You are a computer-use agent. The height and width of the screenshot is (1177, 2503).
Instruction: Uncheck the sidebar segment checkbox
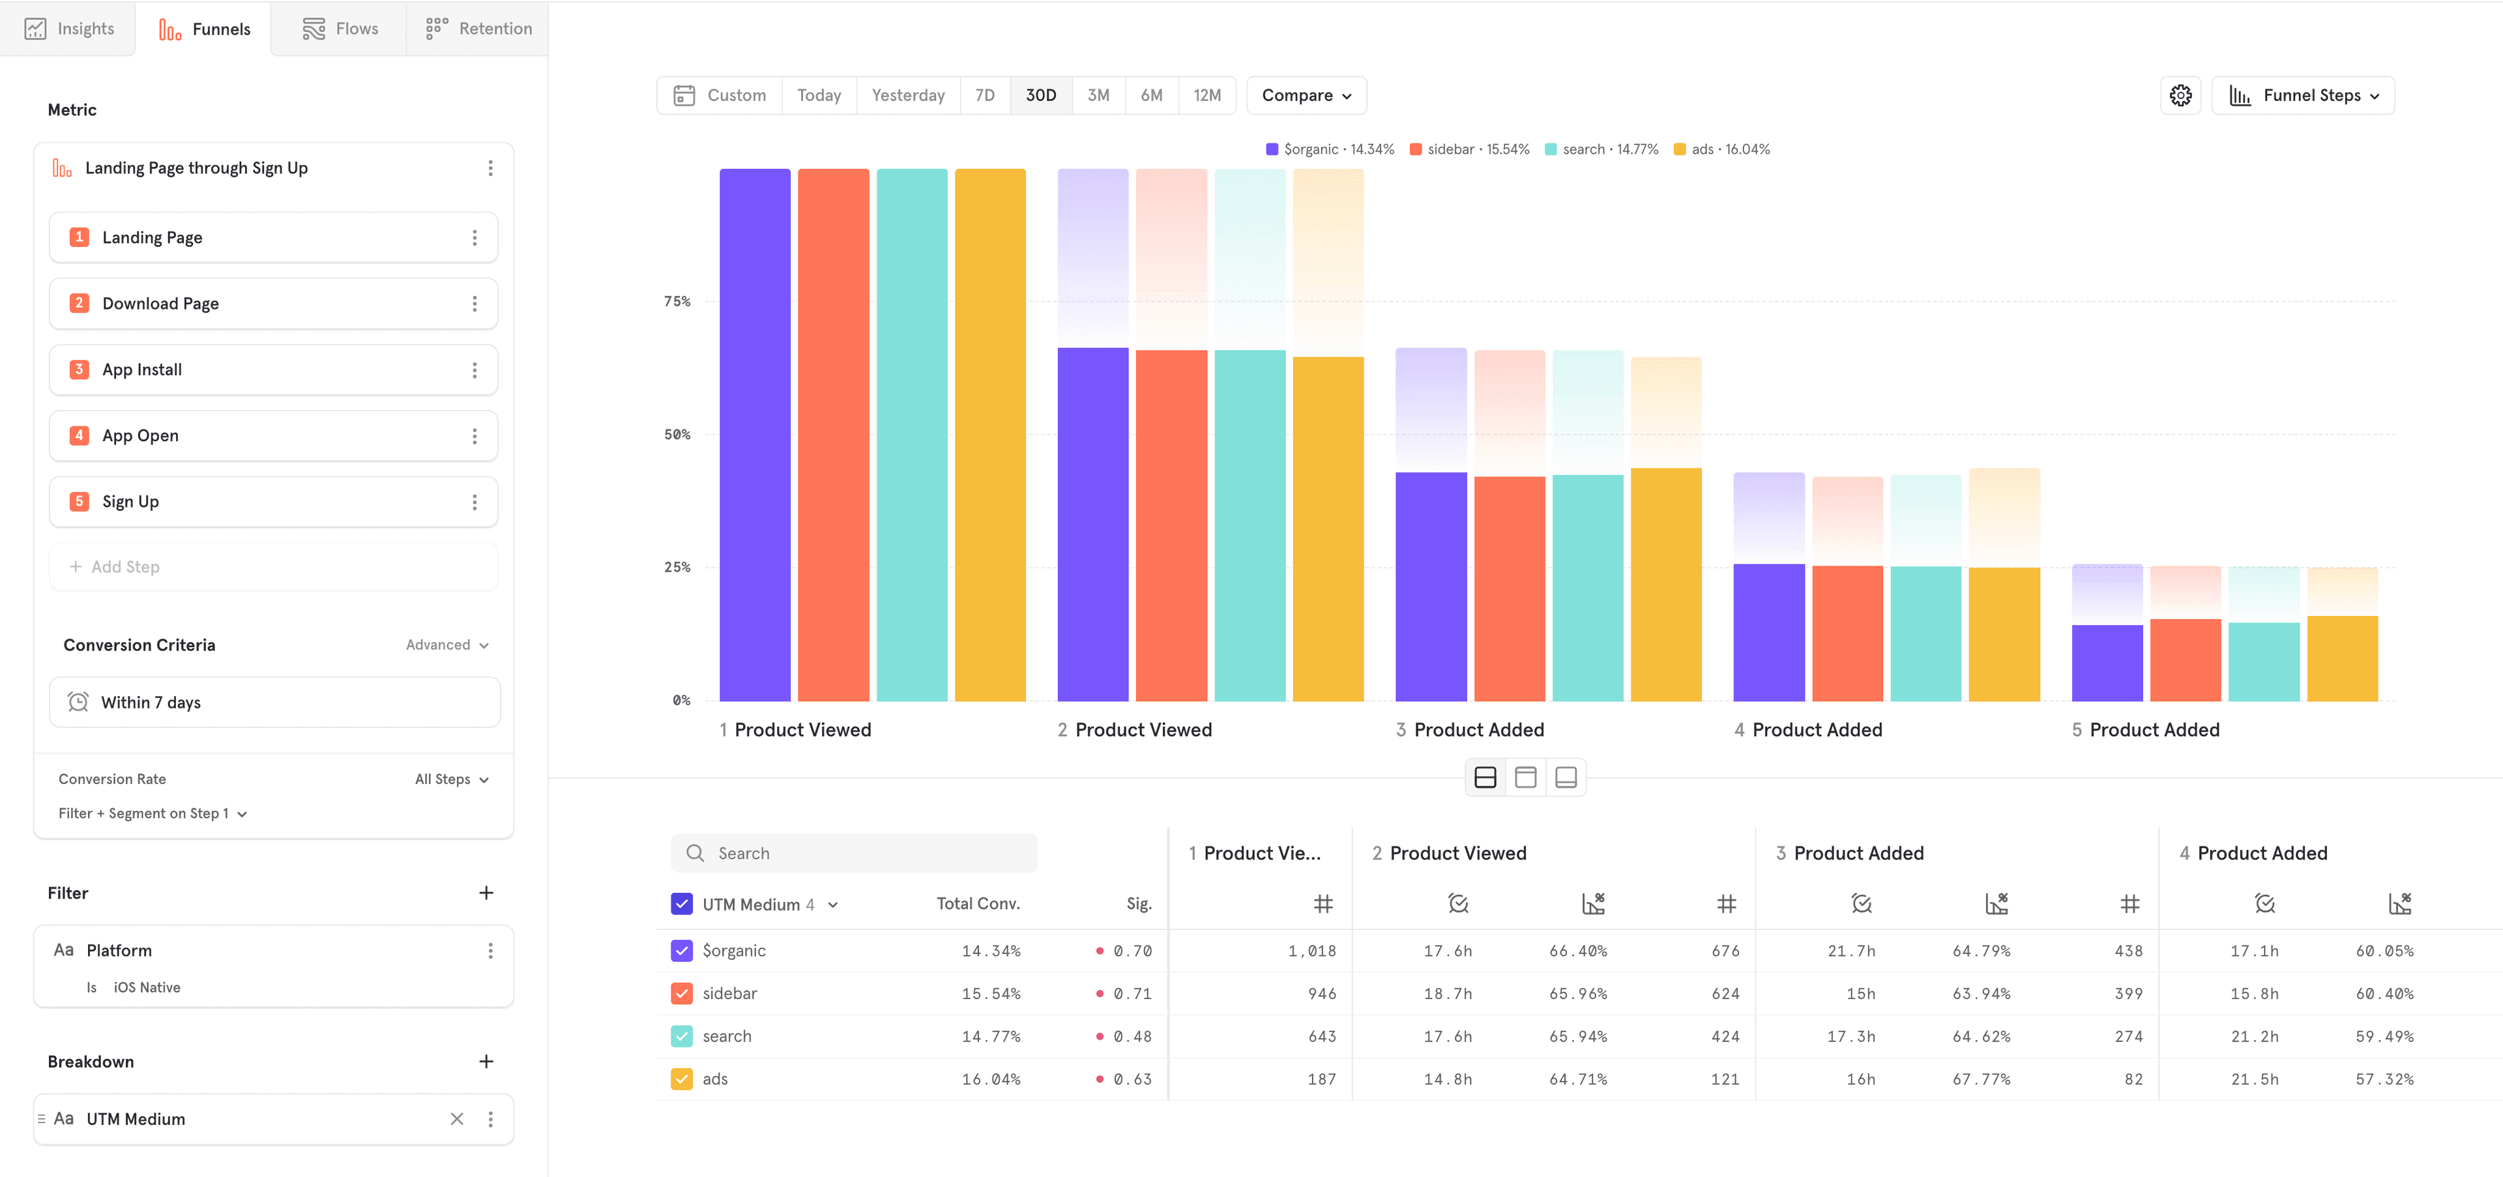[682, 993]
